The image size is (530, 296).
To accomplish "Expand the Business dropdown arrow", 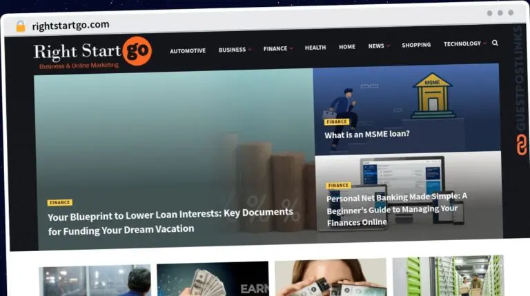I will point(250,50).
